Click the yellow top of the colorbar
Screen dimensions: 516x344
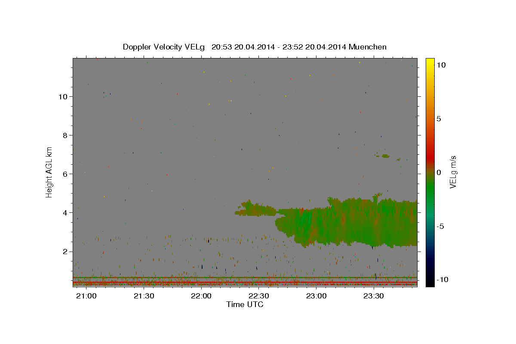point(430,61)
